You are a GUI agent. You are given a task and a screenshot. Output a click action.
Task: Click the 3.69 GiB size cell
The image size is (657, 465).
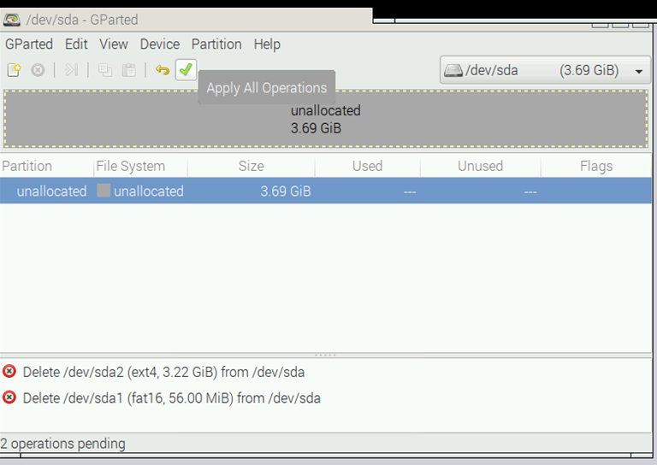286,191
